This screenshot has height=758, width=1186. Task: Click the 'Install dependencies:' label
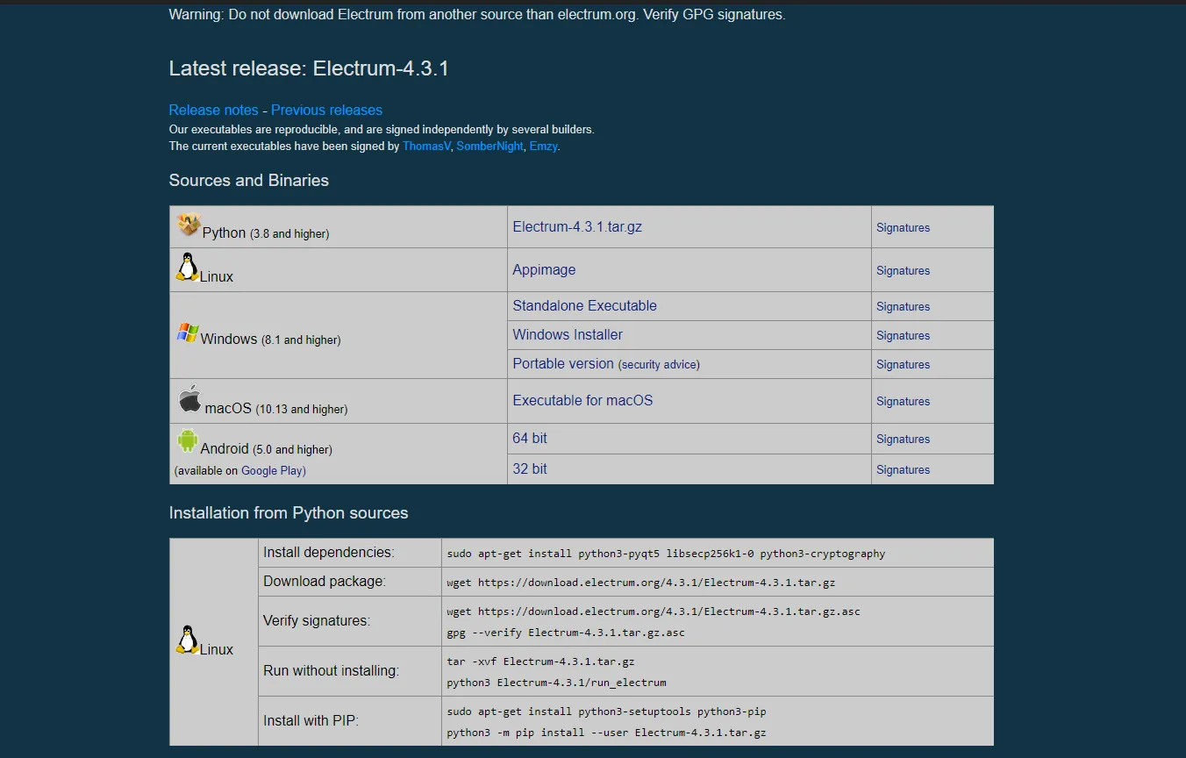coord(329,553)
